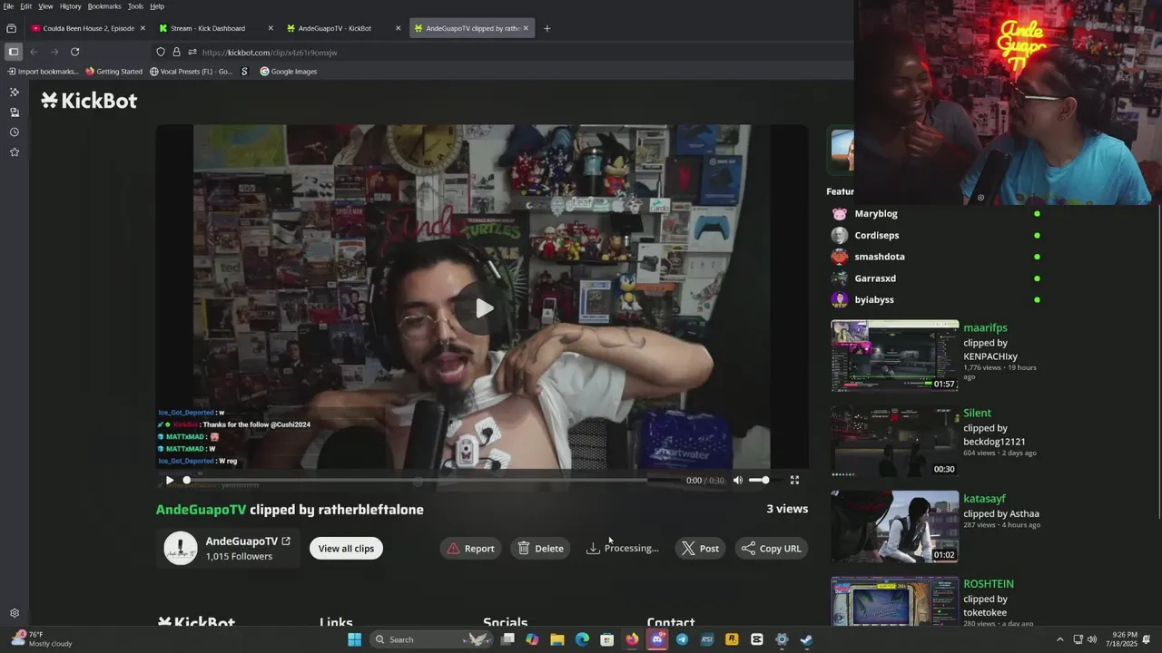
Task: Open the weather widget showing 76°F
Action: coord(41,639)
